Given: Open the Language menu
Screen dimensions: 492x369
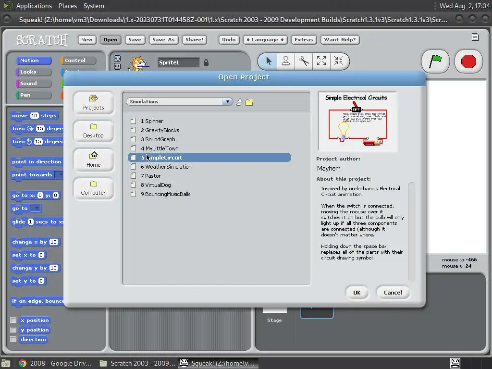Looking at the screenshot, I should (265, 39).
